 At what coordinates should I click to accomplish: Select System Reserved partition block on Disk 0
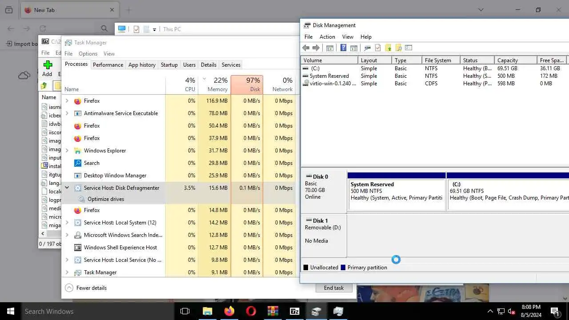tap(397, 191)
